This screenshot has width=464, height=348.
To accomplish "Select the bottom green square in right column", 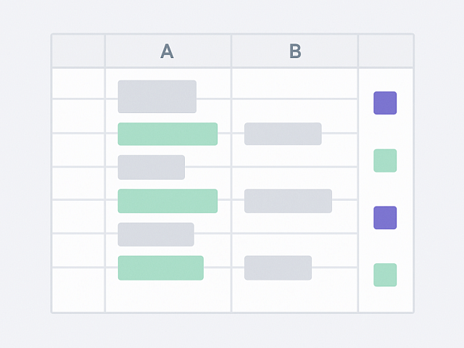I will 385,275.
